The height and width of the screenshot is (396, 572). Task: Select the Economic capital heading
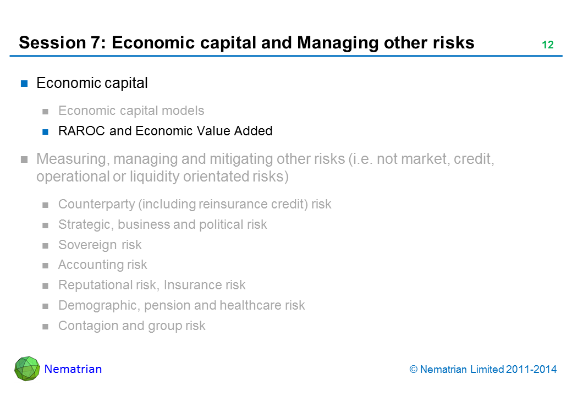tap(92, 83)
